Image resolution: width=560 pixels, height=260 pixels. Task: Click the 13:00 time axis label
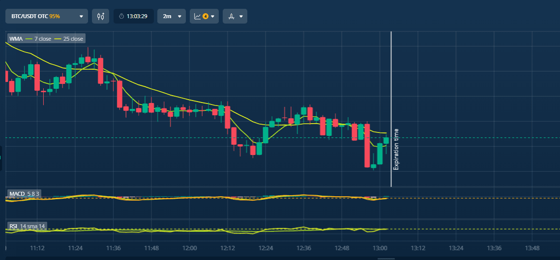coord(380,248)
